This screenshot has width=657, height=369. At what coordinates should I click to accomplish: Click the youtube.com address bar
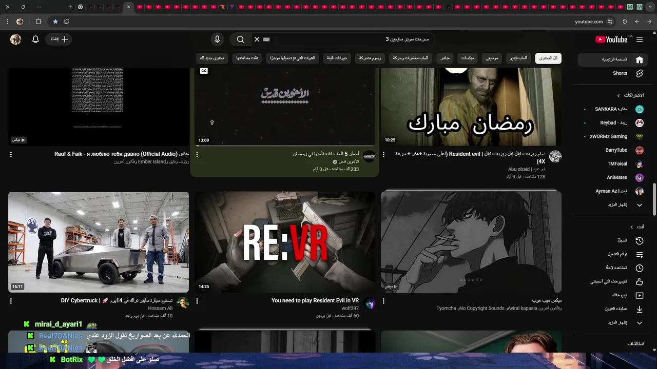click(x=589, y=22)
